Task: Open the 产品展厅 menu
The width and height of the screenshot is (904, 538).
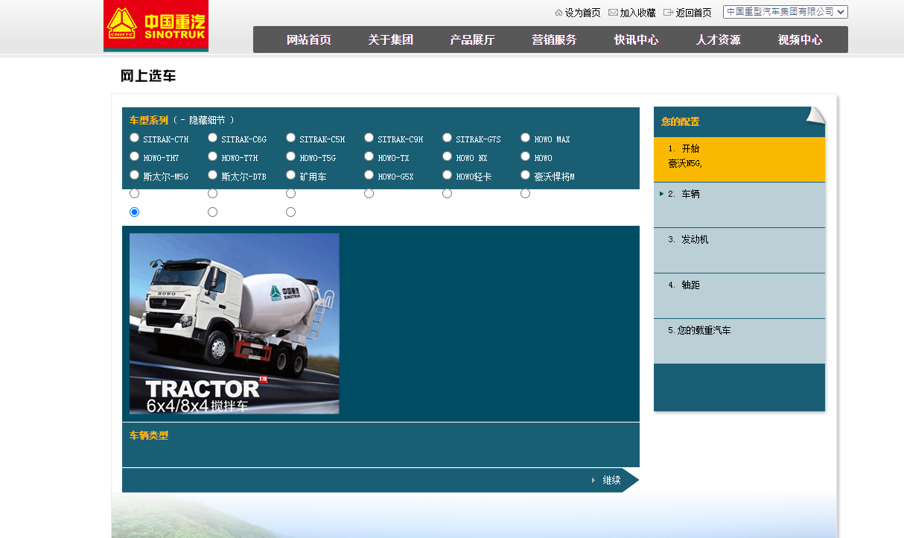Action: (x=472, y=40)
